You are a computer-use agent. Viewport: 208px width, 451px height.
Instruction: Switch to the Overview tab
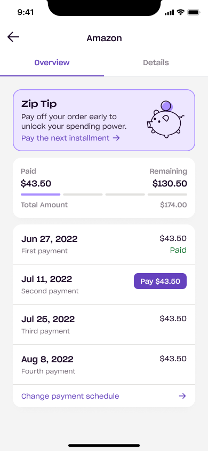tap(52, 63)
